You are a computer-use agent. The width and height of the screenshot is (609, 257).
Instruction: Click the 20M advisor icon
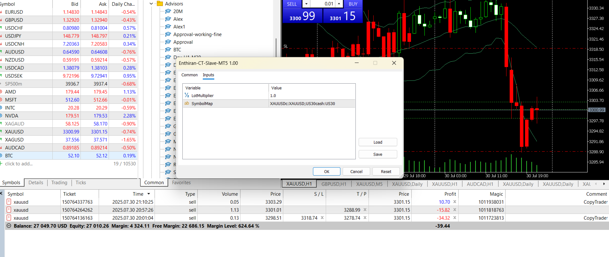click(168, 11)
